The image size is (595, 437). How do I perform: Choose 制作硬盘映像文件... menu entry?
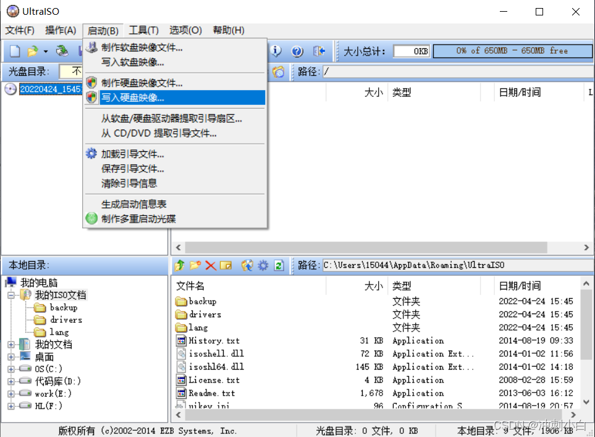tap(175, 83)
